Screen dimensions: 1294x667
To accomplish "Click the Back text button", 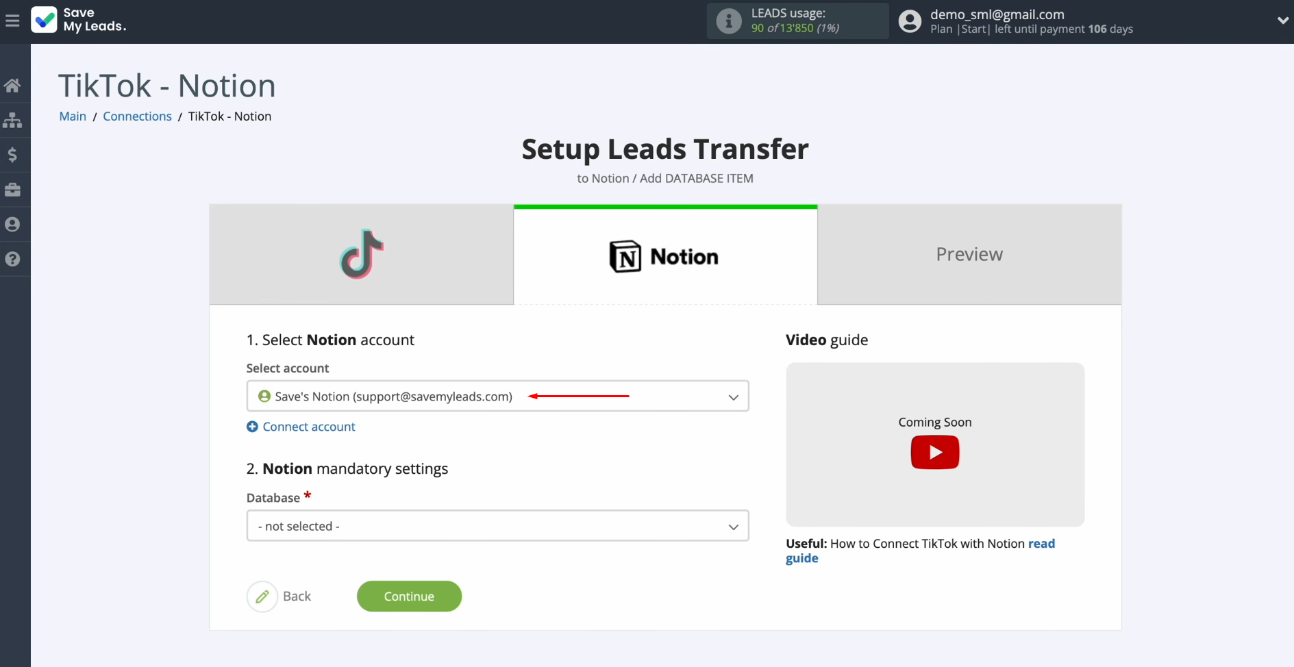I will 297,596.
